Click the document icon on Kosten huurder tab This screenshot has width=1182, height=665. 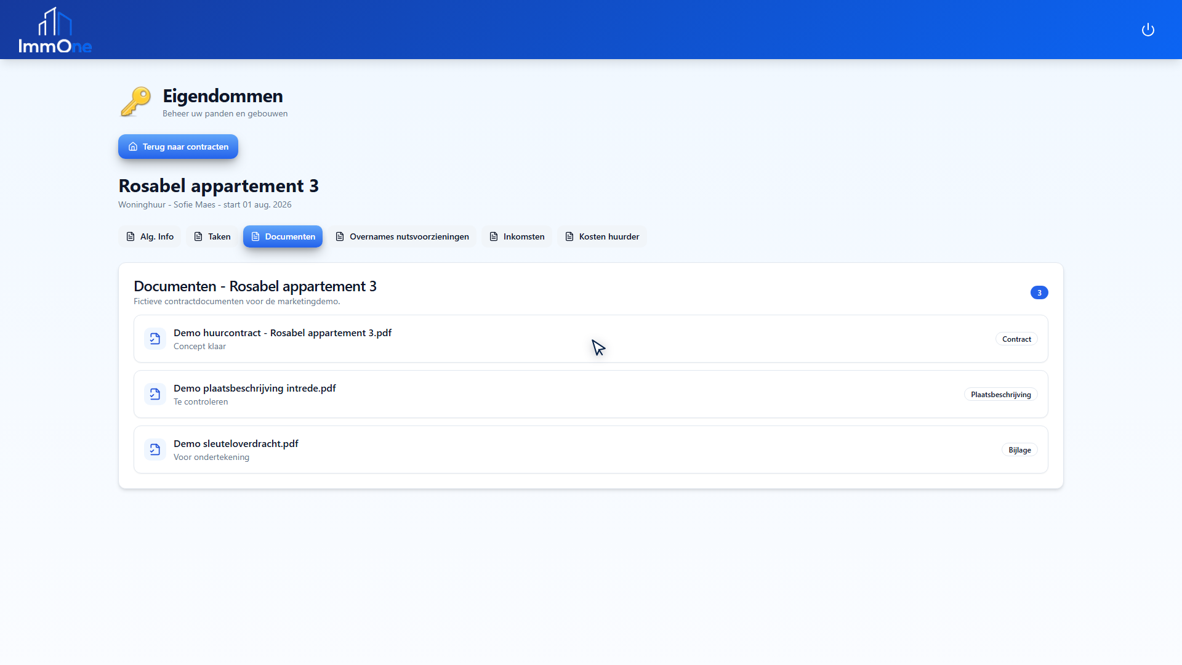(569, 236)
